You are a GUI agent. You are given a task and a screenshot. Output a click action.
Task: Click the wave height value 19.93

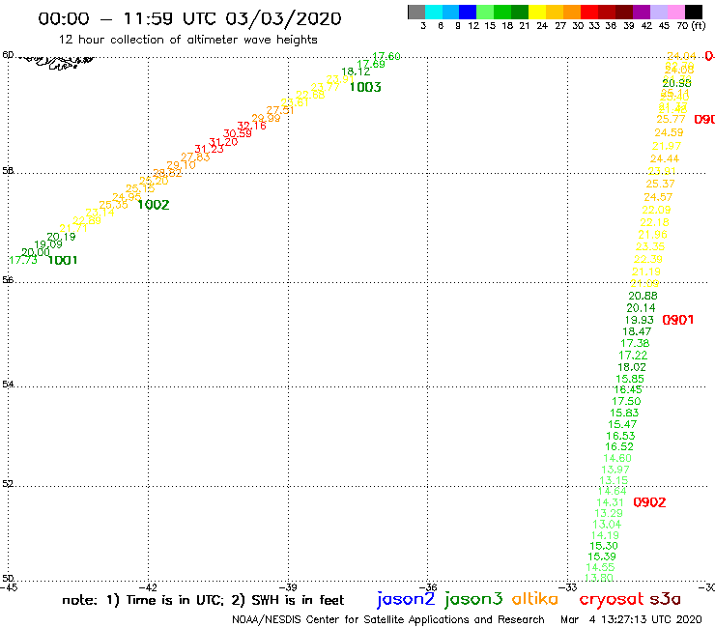(640, 320)
